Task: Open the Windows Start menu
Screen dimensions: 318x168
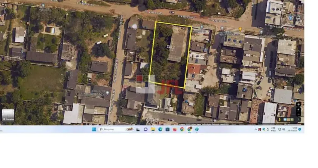Action: pos(94,129)
